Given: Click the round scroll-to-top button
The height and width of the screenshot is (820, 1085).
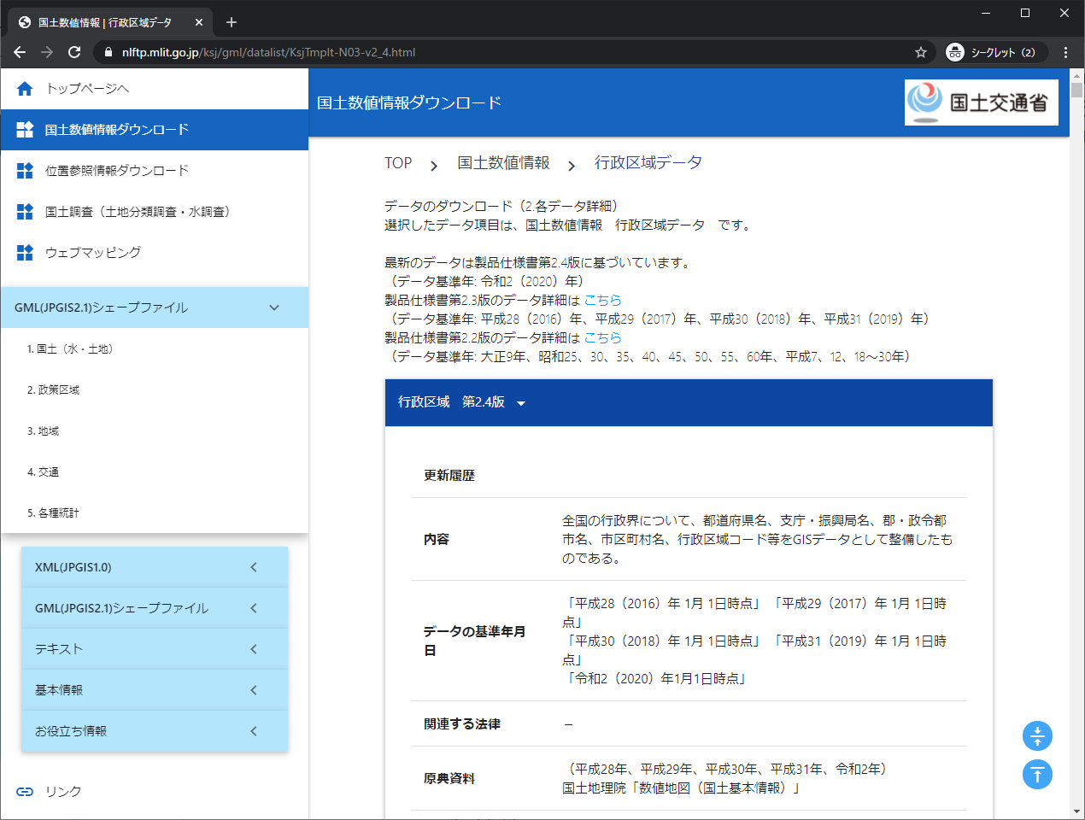Looking at the screenshot, I should 1037,775.
